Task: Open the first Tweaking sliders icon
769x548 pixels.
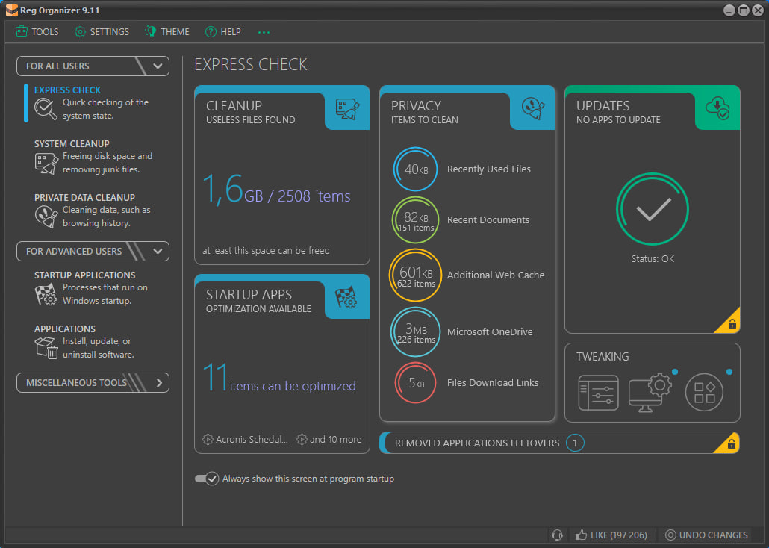Action: click(x=598, y=393)
